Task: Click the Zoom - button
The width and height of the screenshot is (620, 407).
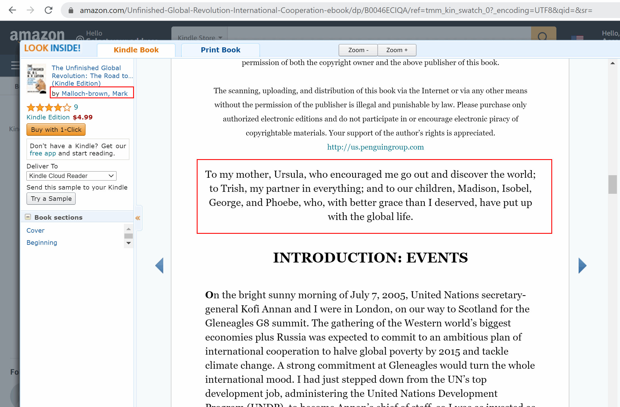Action: coord(358,50)
